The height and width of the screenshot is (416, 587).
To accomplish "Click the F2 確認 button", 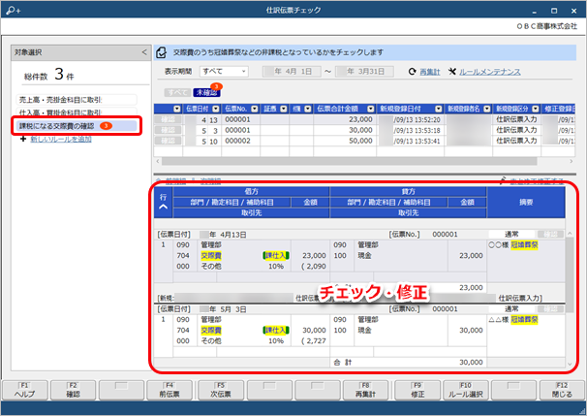I will (73, 390).
